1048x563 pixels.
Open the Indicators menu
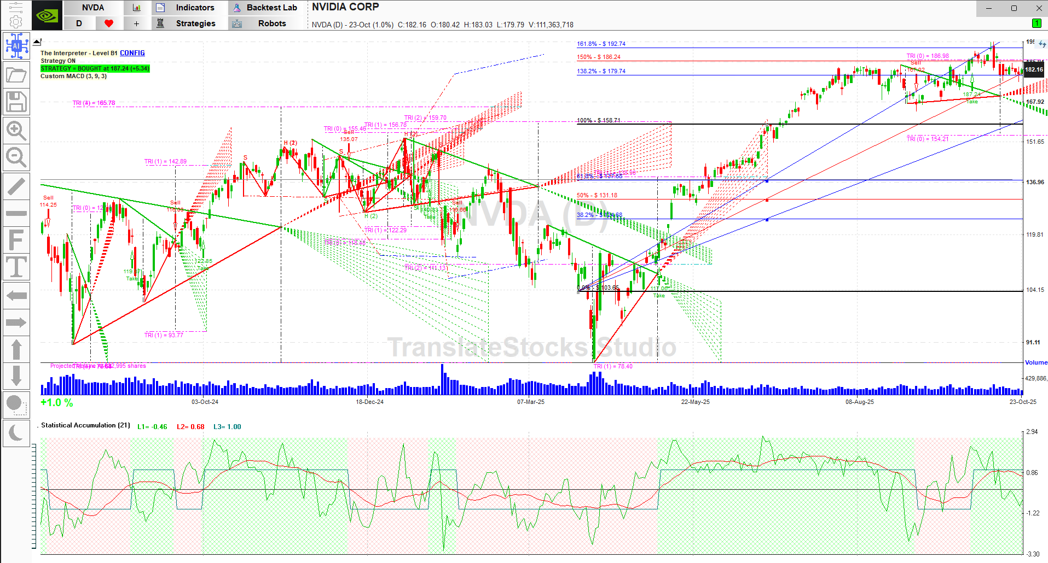click(189, 8)
